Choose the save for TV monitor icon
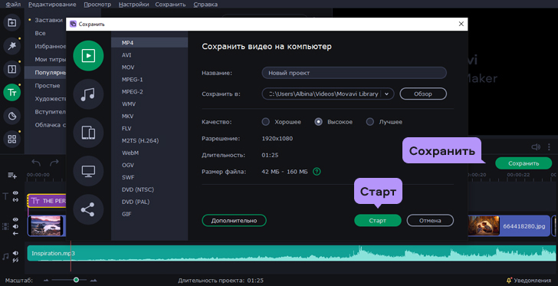The image size is (558, 286). (x=88, y=171)
